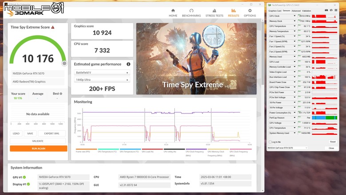Open the GPU-Z hamburger menu
Image resolution: width=346 pixels, height=195 pixels.
[x=336, y=10]
